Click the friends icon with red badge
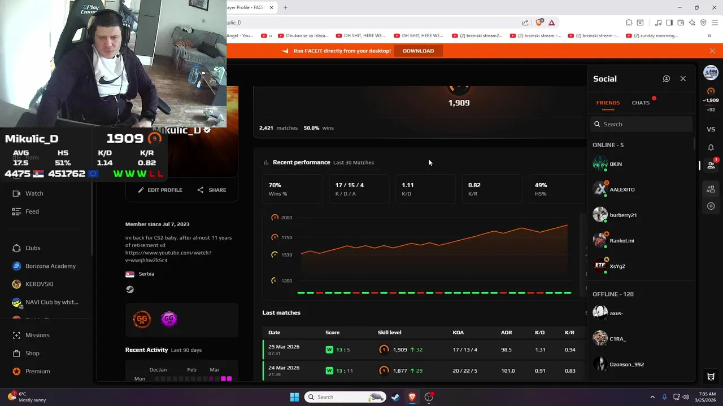The height and width of the screenshot is (406, 723). tap(711, 165)
